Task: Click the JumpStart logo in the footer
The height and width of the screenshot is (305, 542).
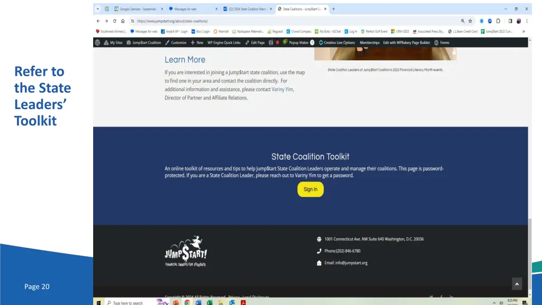Action: 185,250
